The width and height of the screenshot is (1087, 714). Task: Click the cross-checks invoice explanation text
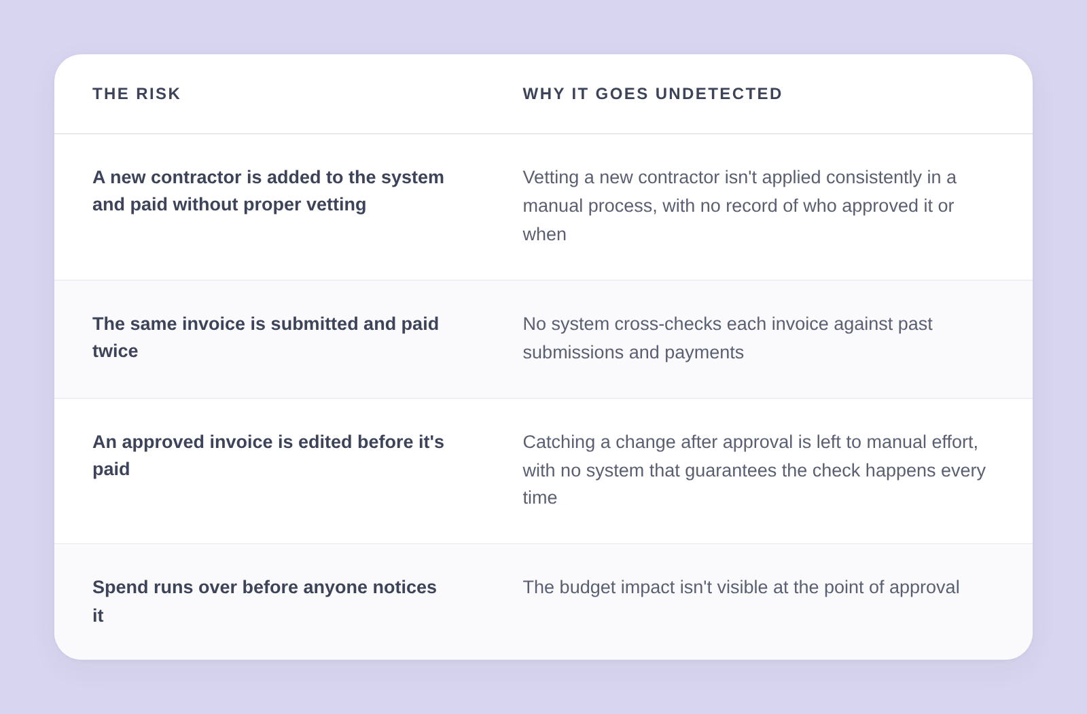(x=728, y=338)
